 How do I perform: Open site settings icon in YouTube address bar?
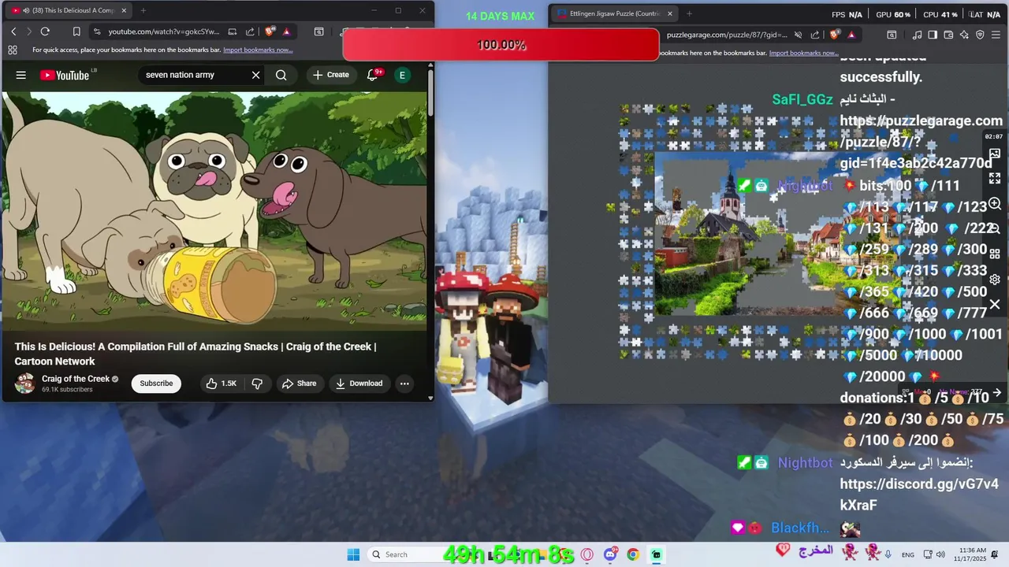coord(97,31)
